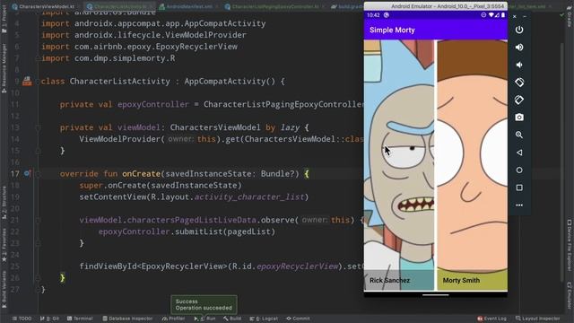574x323 pixels.
Task: Open the Commit tool window
Action: click(298, 319)
